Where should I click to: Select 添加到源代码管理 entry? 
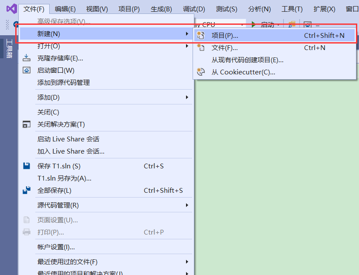click(106, 83)
